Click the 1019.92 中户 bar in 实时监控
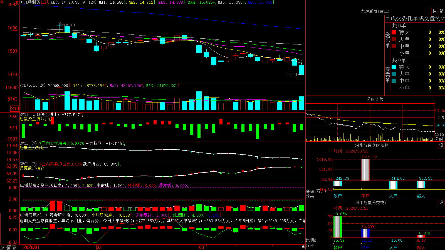445x250 pixels. coord(365,170)
